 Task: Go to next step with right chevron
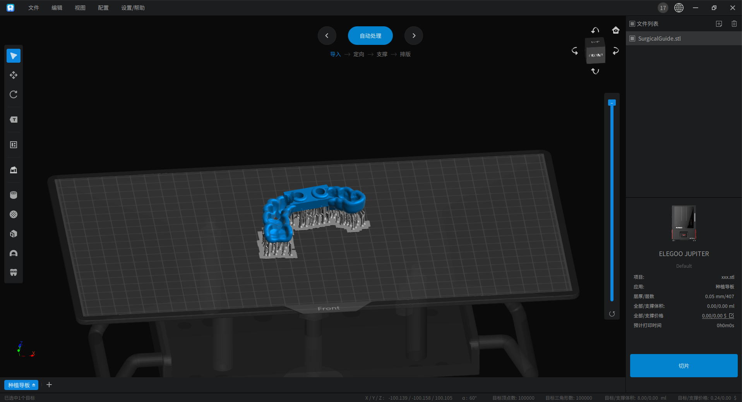(414, 36)
